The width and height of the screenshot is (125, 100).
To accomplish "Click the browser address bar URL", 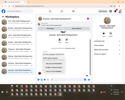I will pyautogui.click(x=30, y=6).
